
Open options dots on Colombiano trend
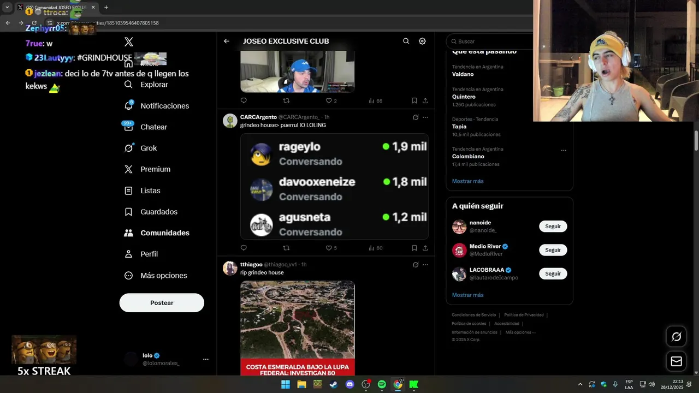point(564,150)
